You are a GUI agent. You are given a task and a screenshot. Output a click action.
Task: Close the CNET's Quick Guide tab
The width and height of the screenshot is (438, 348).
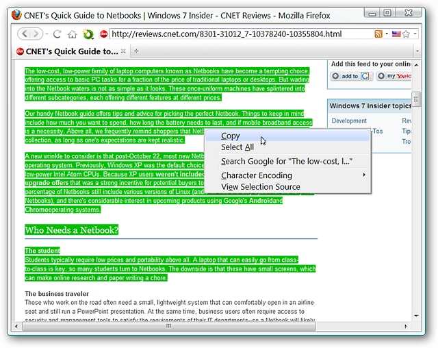click(x=123, y=51)
